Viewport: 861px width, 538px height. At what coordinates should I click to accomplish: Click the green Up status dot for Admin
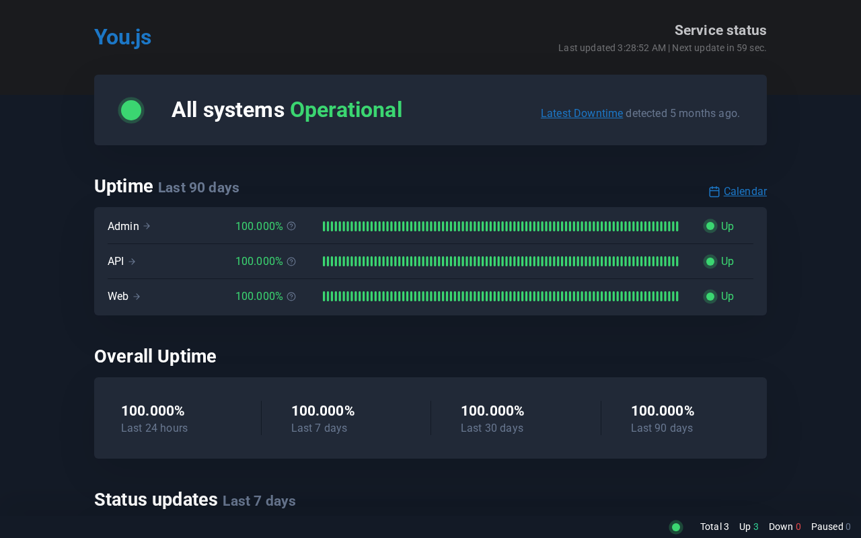click(x=710, y=226)
